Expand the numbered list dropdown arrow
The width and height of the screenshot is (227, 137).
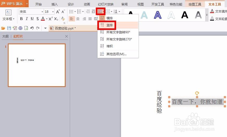[83, 11]
